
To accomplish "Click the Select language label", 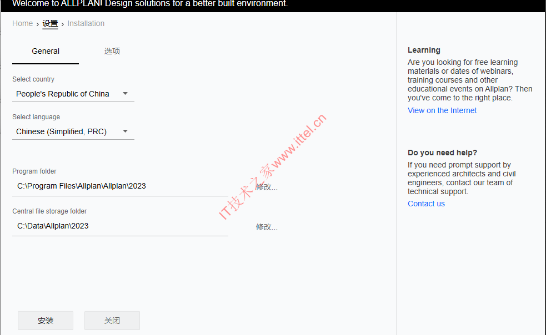I will coord(36,117).
